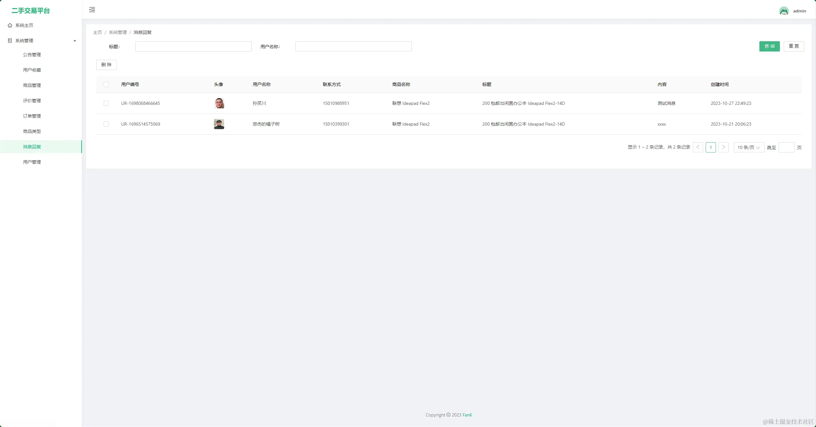Open 商品管理 in the sidebar
The width and height of the screenshot is (816, 427).
pos(32,85)
